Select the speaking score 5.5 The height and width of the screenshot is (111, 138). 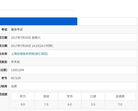pyautogui.click(x=93, y=104)
